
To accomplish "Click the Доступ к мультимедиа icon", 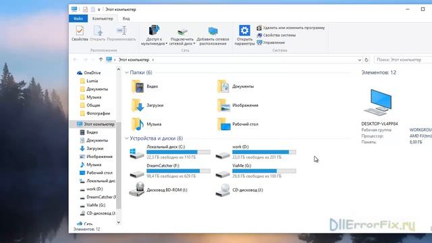I will (154, 30).
